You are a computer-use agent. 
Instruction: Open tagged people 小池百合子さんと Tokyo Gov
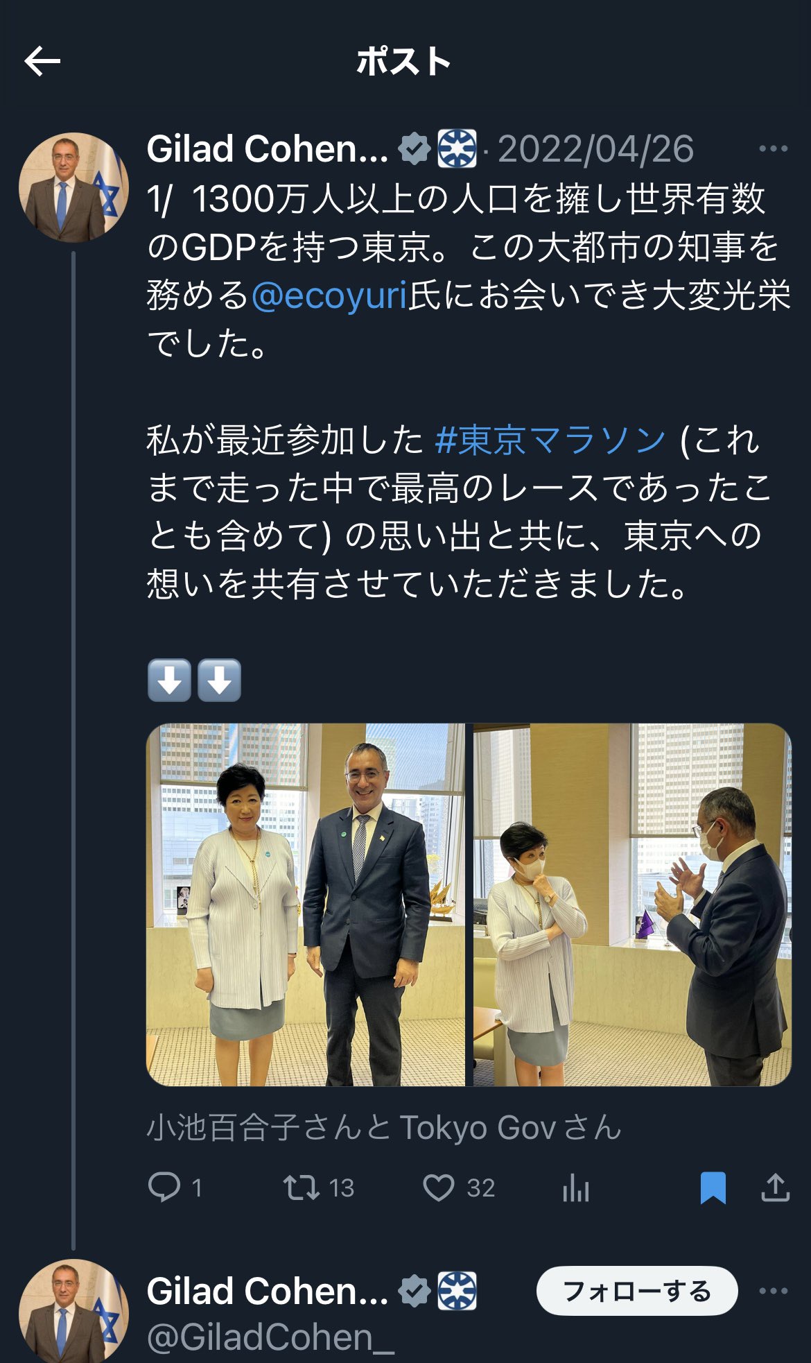[x=384, y=1128]
